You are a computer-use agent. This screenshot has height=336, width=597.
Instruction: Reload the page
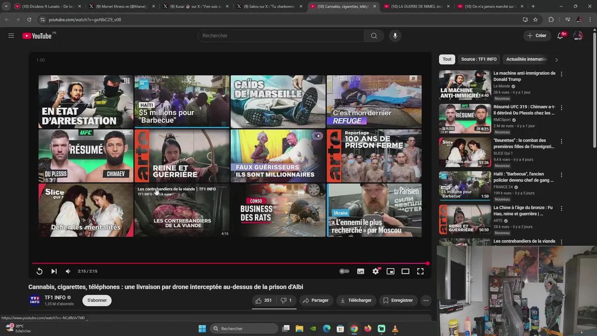29,20
